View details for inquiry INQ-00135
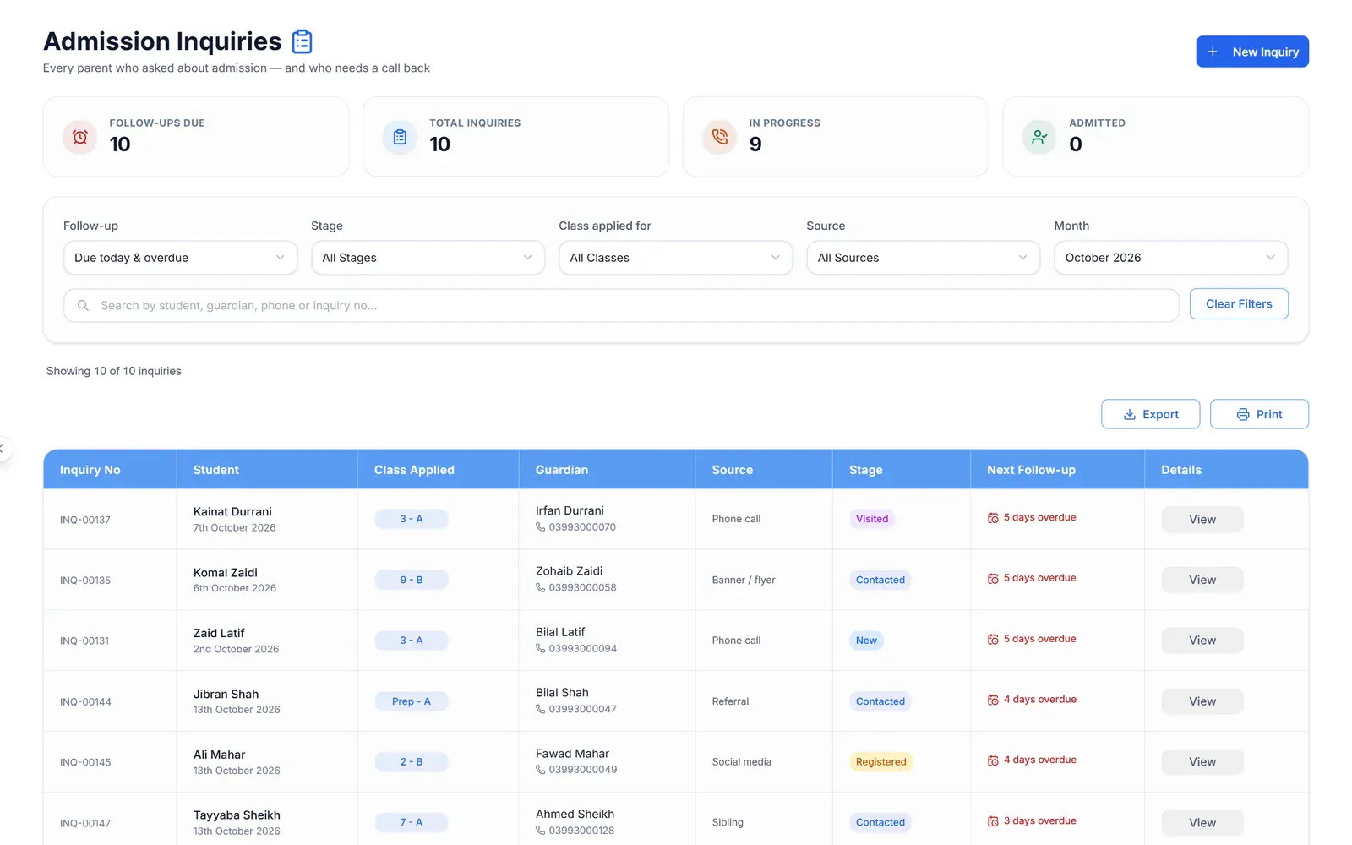 (x=1202, y=581)
